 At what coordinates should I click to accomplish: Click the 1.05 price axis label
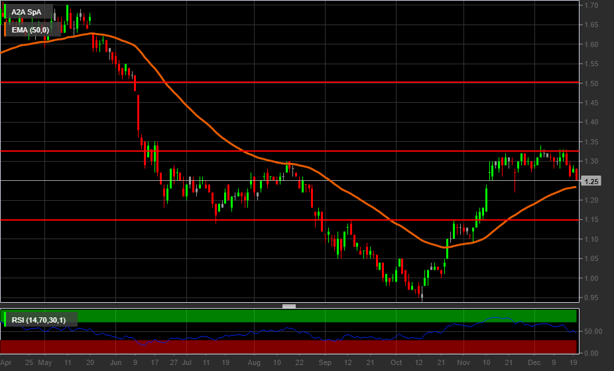coord(591,258)
